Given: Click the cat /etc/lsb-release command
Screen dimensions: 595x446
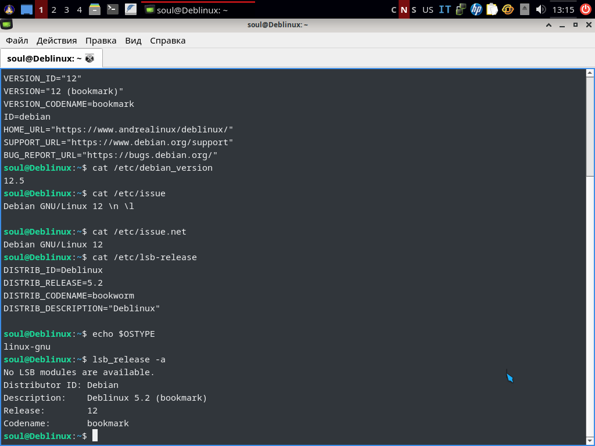Looking at the screenshot, I should [x=145, y=257].
